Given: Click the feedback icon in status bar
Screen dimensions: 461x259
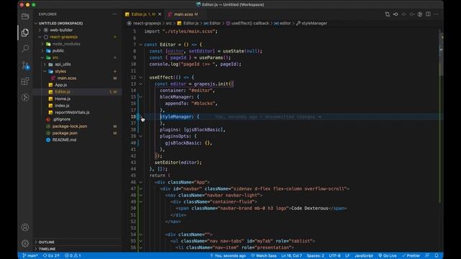Looking at the screenshot, I should coord(427,255).
